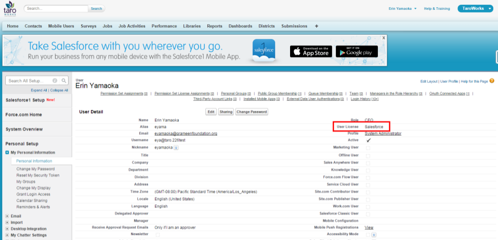Open the Google Play download badge

point(357,51)
